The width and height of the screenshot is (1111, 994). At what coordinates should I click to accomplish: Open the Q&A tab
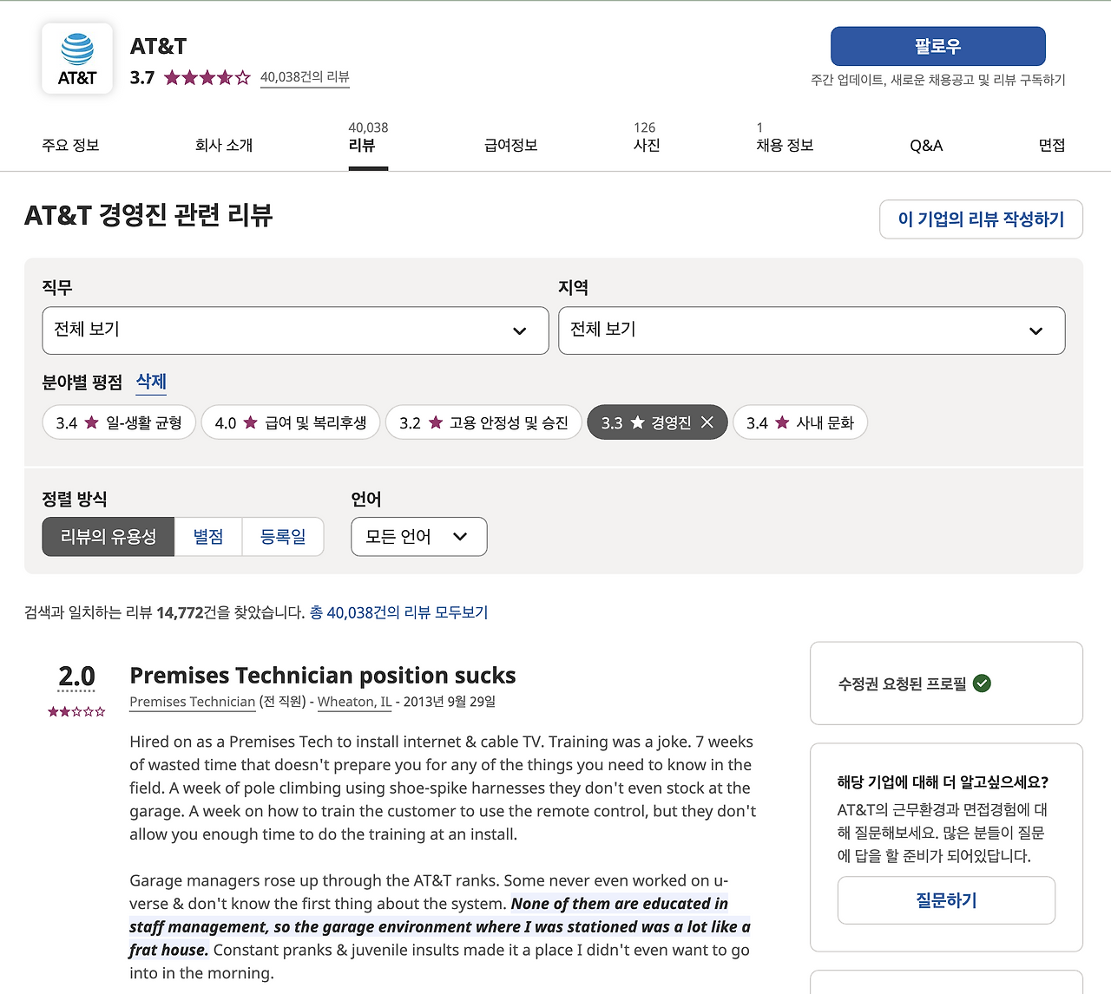(x=926, y=145)
